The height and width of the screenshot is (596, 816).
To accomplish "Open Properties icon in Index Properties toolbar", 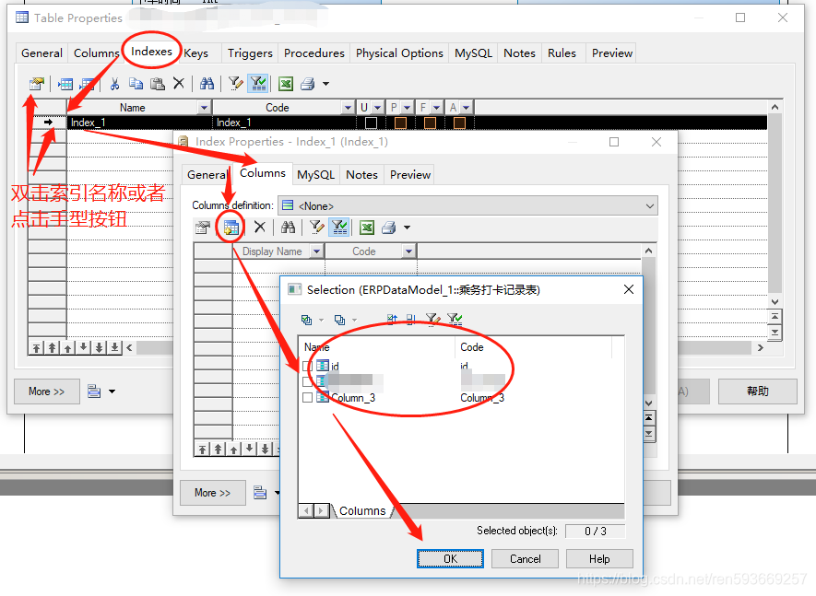I will pyautogui.click(x=203, y=228).
